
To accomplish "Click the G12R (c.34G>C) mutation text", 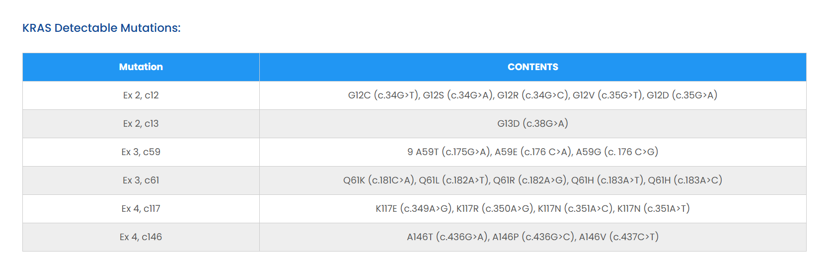I will (533, 95).
